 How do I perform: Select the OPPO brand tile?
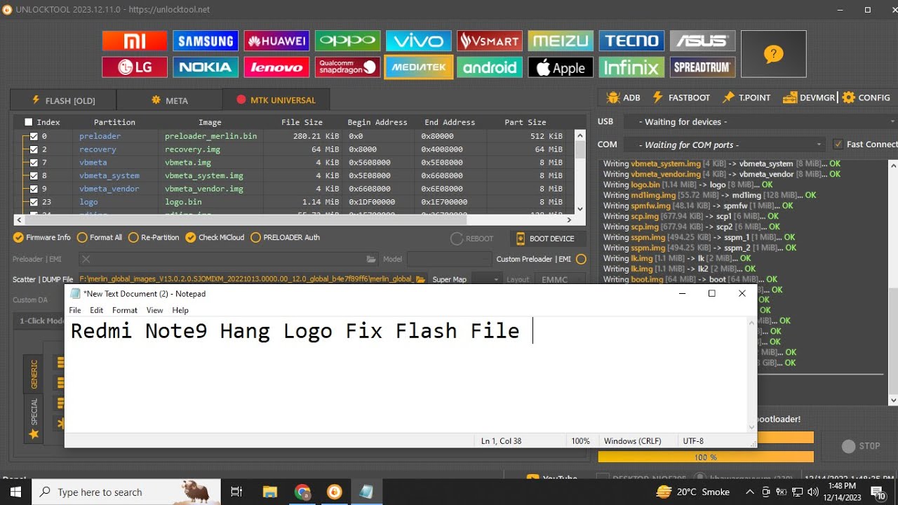(x=348, y=41)
